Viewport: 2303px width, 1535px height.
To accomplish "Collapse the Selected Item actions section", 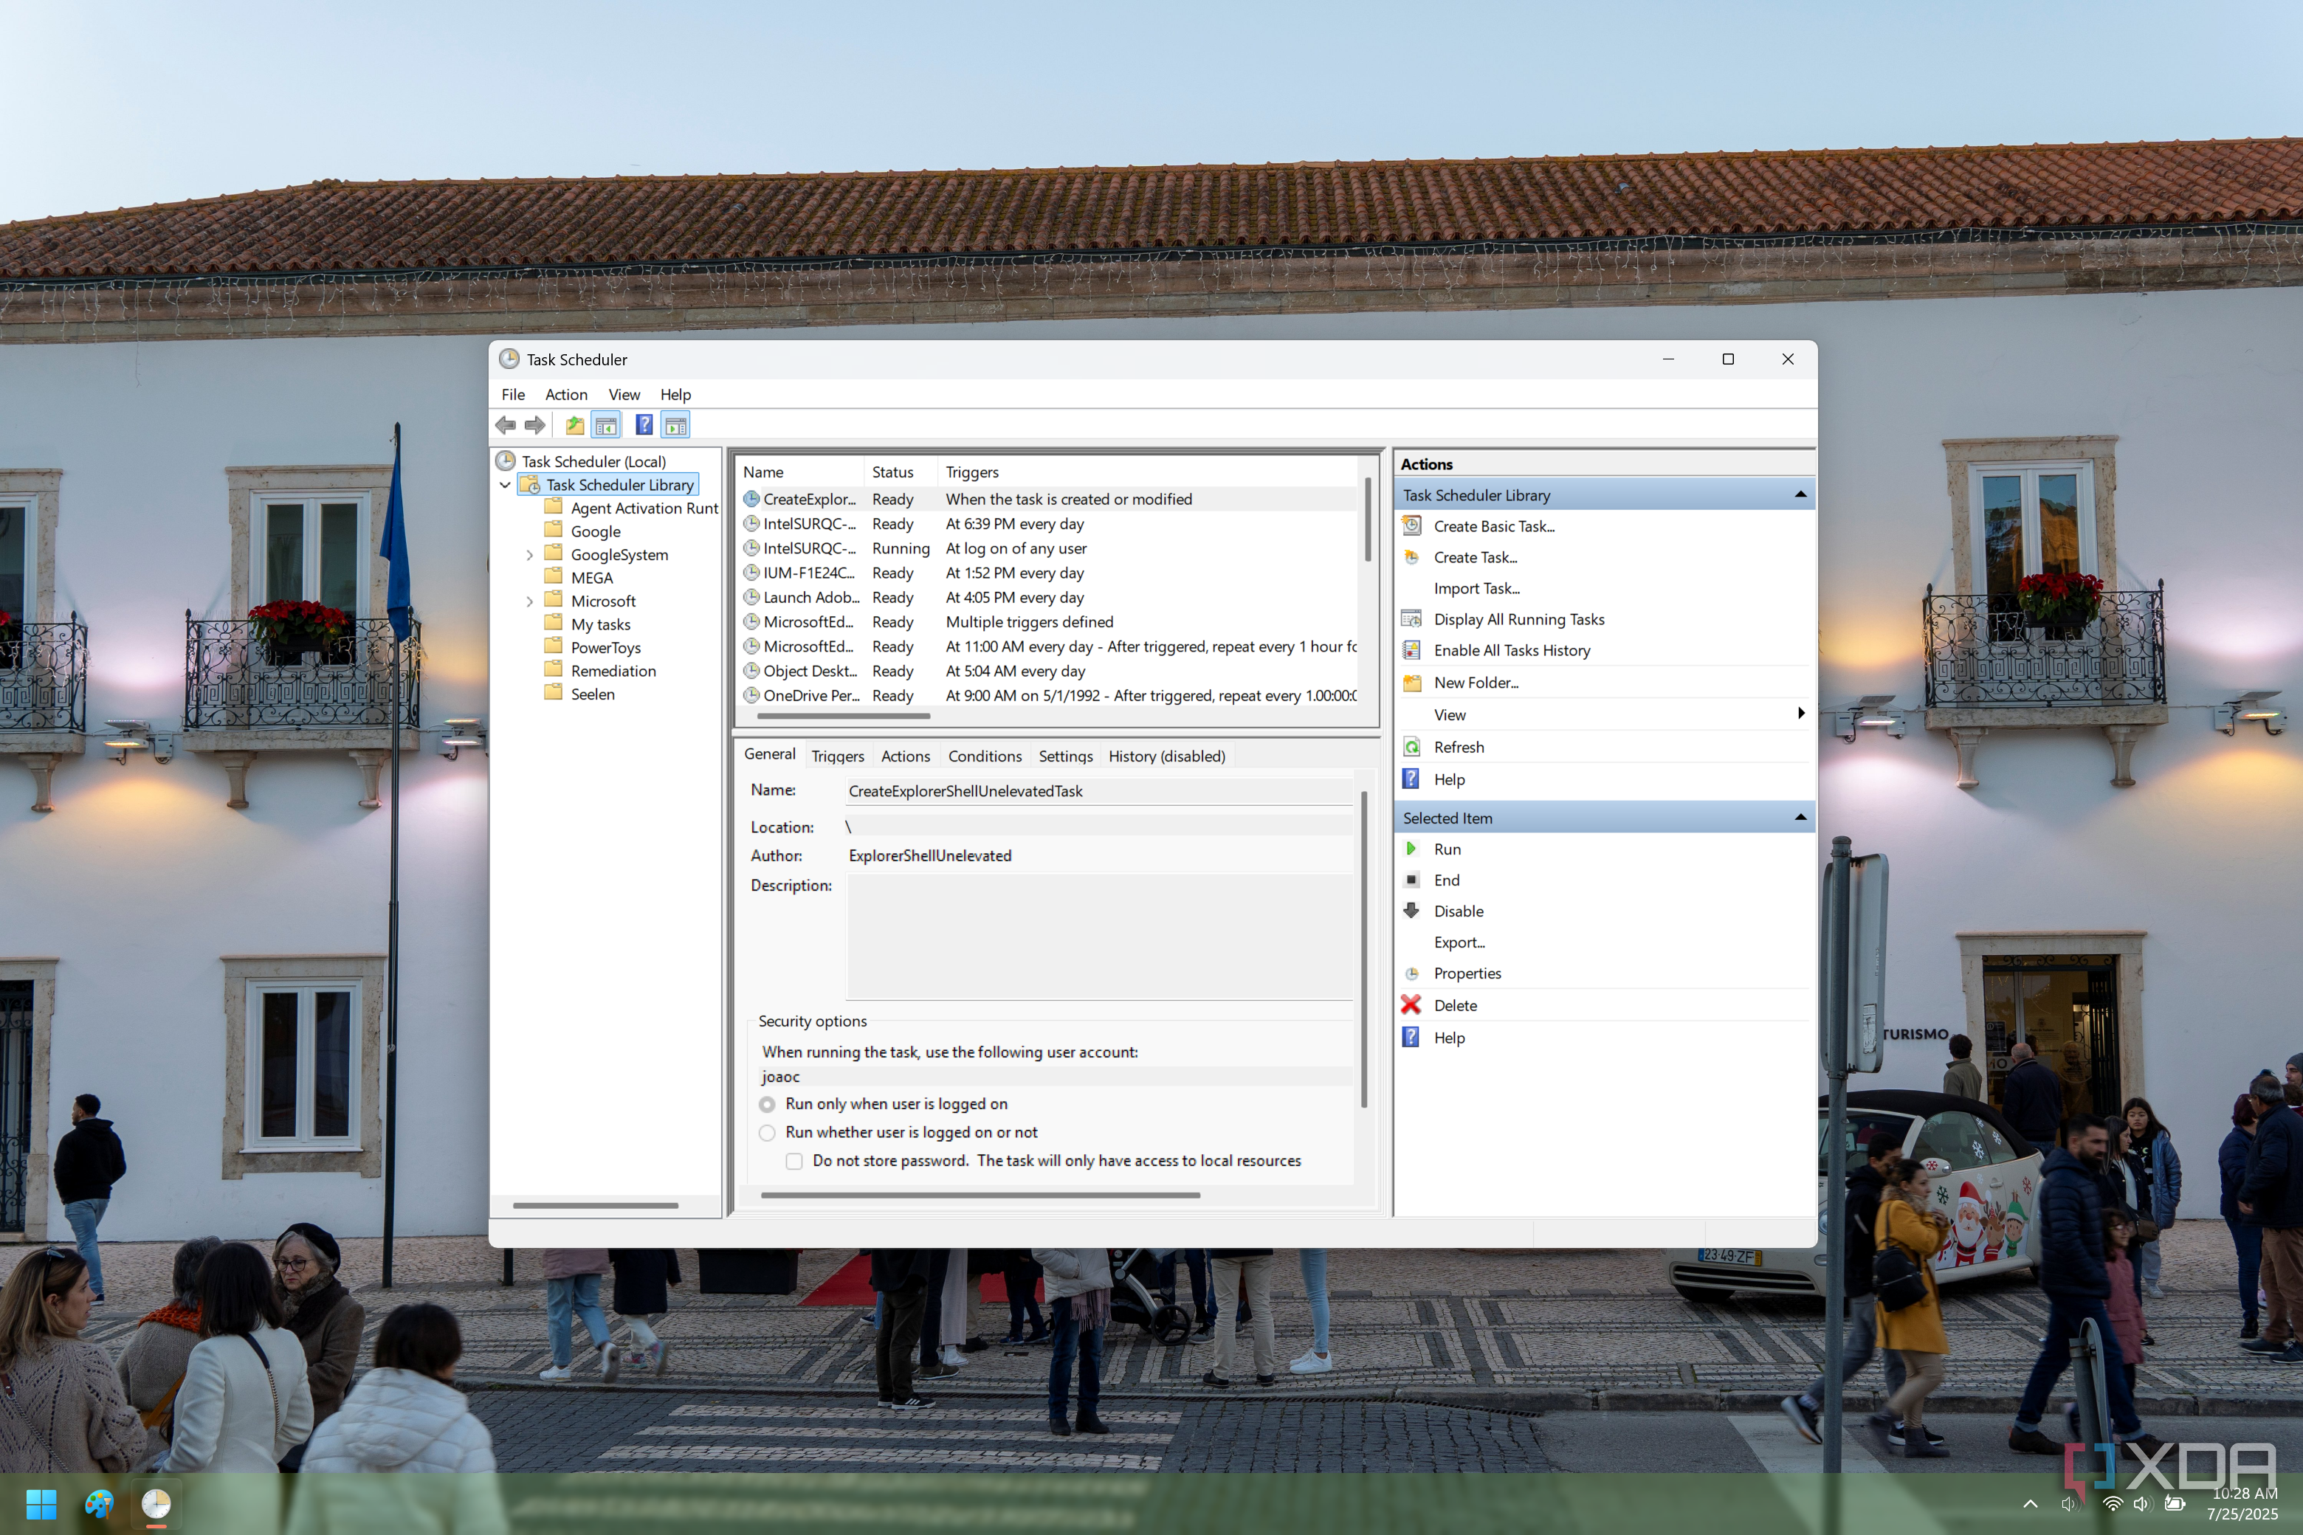I will [x=1800, y=818].
